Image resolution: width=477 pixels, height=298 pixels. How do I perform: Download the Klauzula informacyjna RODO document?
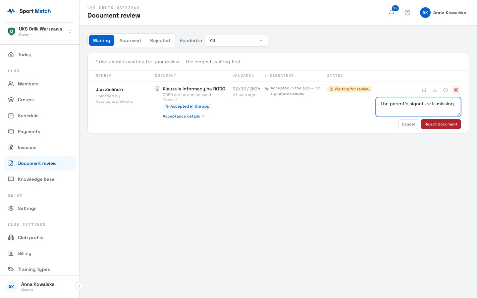coord(435,90)
